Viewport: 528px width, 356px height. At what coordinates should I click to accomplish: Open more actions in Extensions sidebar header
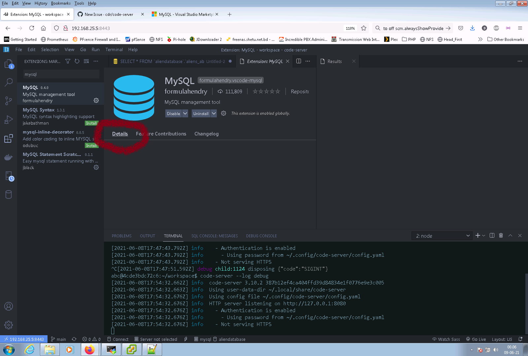pyautogui.click(x=96, y=61)
